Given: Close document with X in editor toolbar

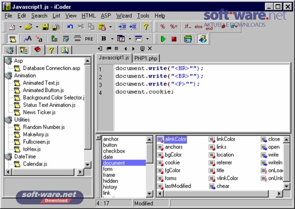Looking at the screenshot, I should tap(150, 48).
